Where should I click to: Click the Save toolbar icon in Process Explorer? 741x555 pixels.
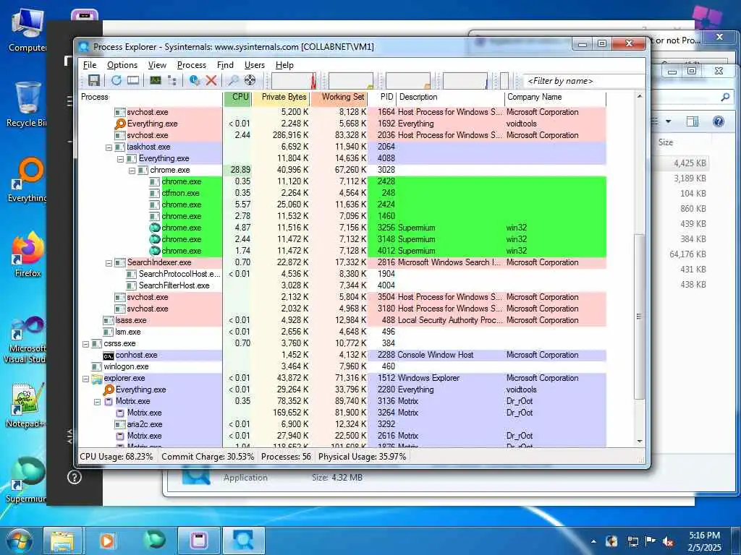click(x=94, y=80)
